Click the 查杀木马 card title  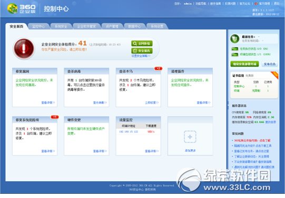[x=126, y=71]
